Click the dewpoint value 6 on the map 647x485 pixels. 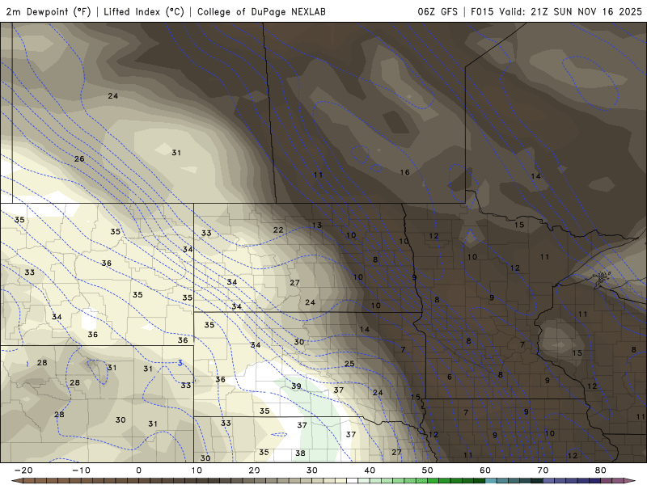point(450,377)
